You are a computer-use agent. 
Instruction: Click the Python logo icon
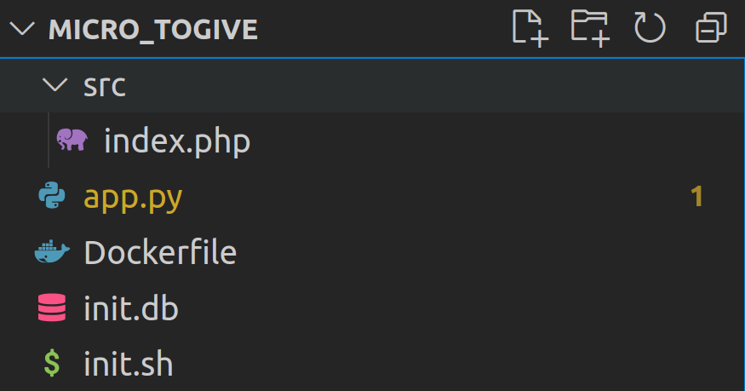[x=52, y=197]
